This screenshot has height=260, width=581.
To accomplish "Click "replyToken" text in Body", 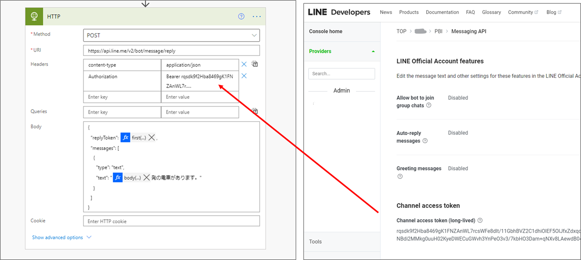I will click(104, 138).
